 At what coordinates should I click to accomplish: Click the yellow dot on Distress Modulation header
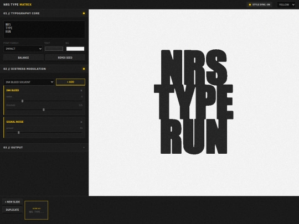[84, 69]
